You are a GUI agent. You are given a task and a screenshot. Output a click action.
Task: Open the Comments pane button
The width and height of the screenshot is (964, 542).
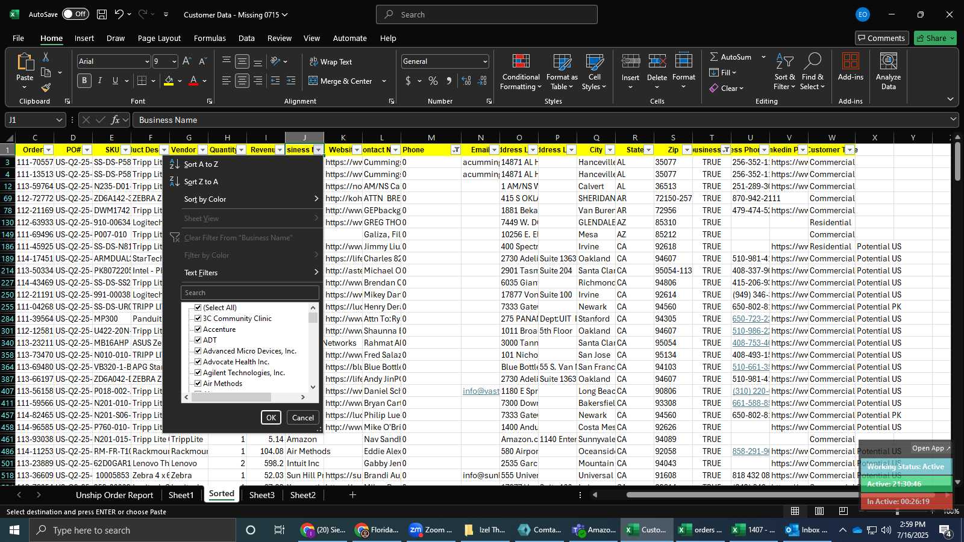click(x=881, y=38)
